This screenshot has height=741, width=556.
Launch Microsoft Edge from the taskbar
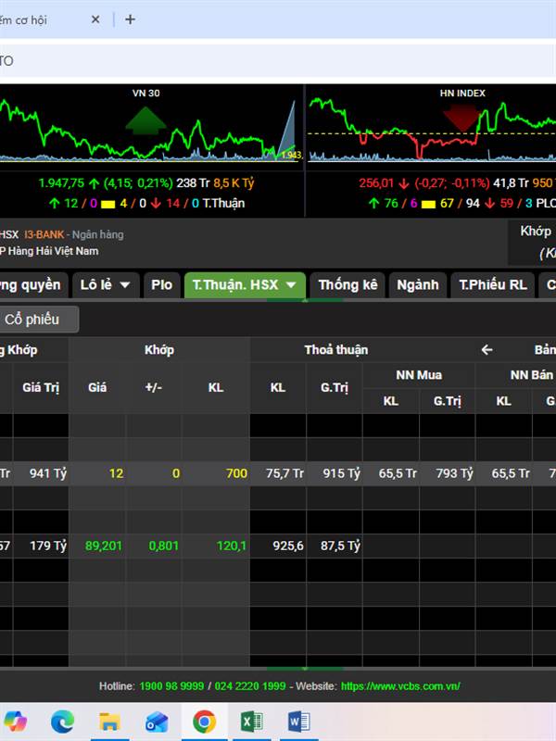coord(62,722)
